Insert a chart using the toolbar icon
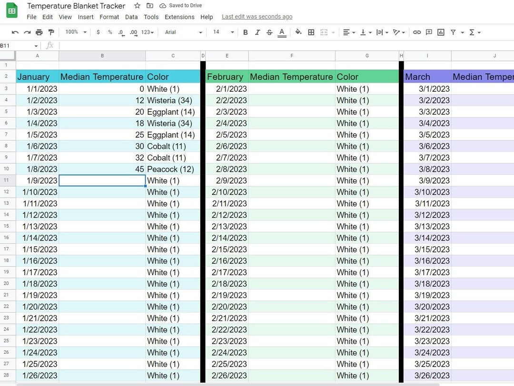 point(440,32)
